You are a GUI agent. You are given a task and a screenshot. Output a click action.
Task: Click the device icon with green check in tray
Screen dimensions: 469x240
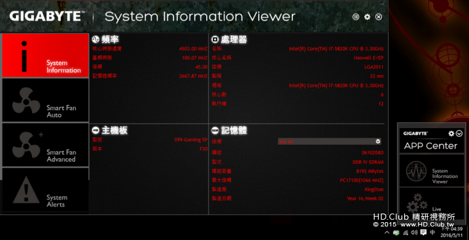point(396,233)
